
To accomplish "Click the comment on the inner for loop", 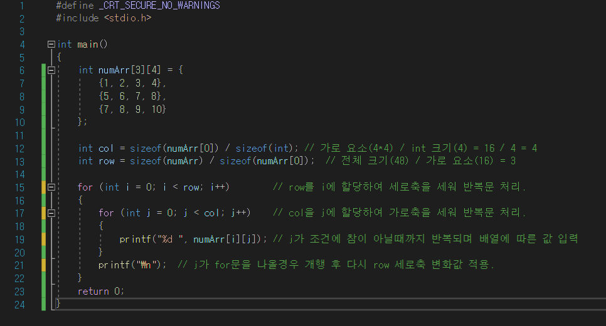I will point(400,213).
